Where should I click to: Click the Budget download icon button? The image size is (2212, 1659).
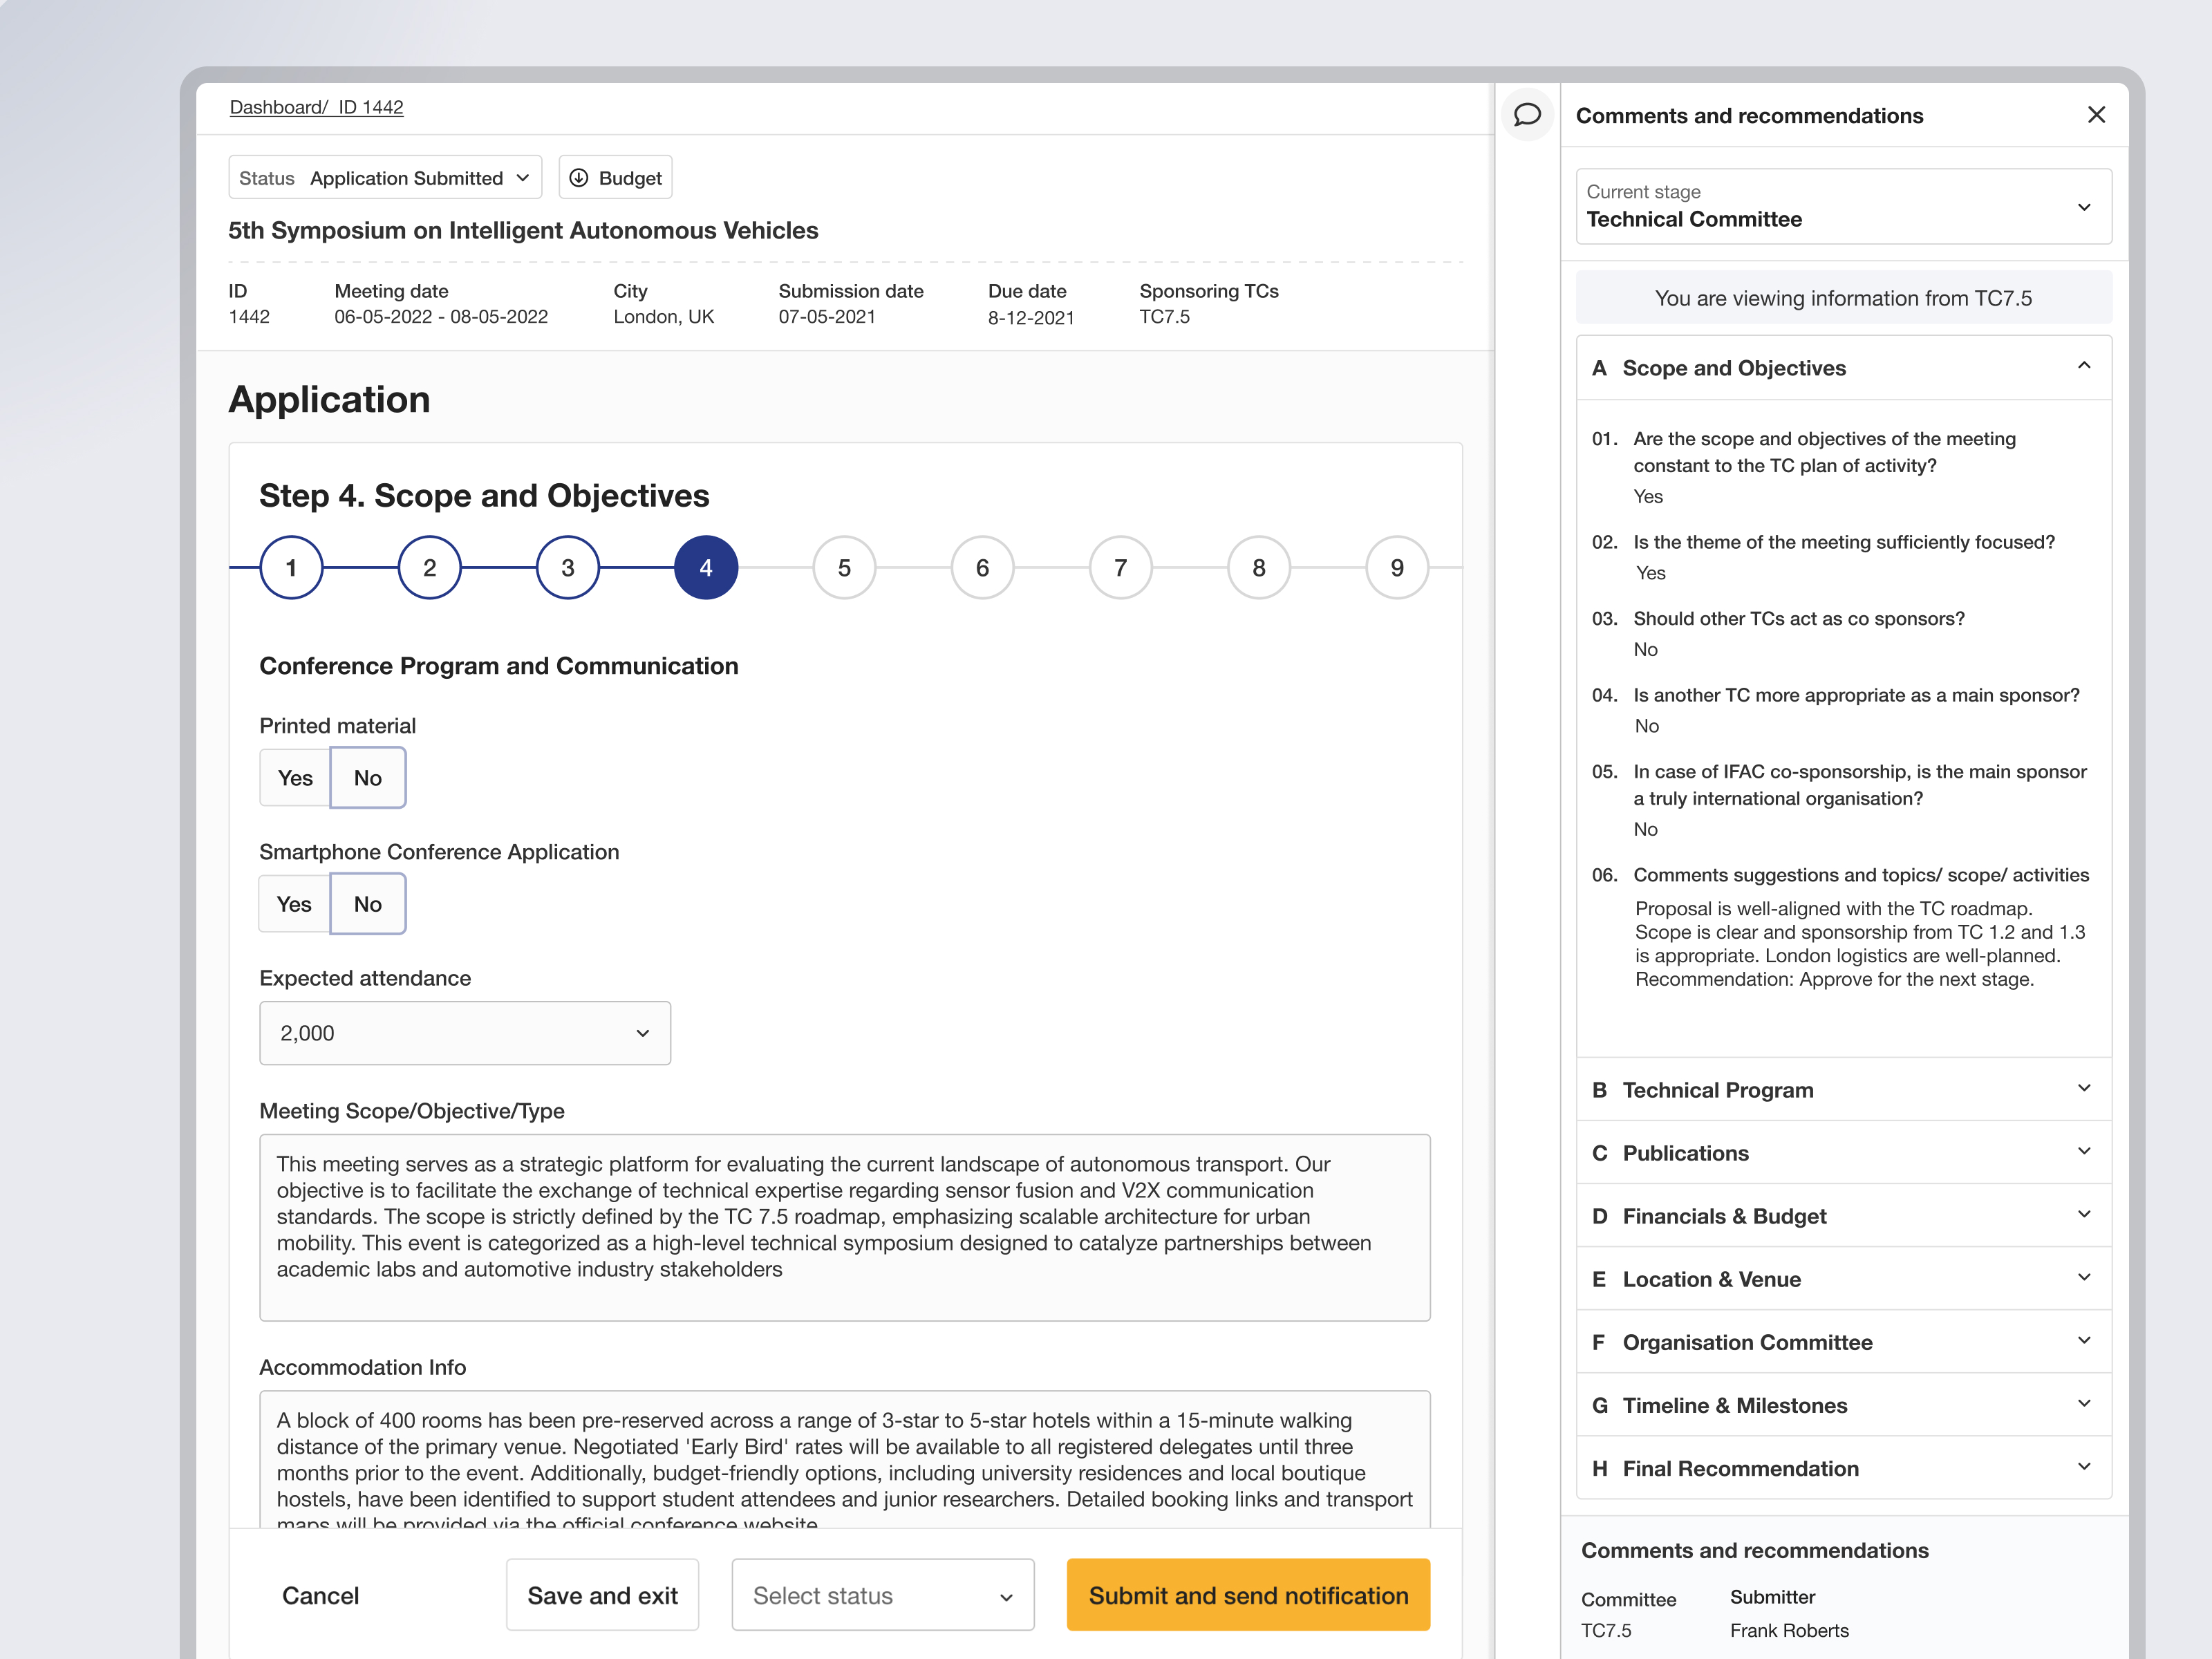pyautogui.click(x=615, y=178)
